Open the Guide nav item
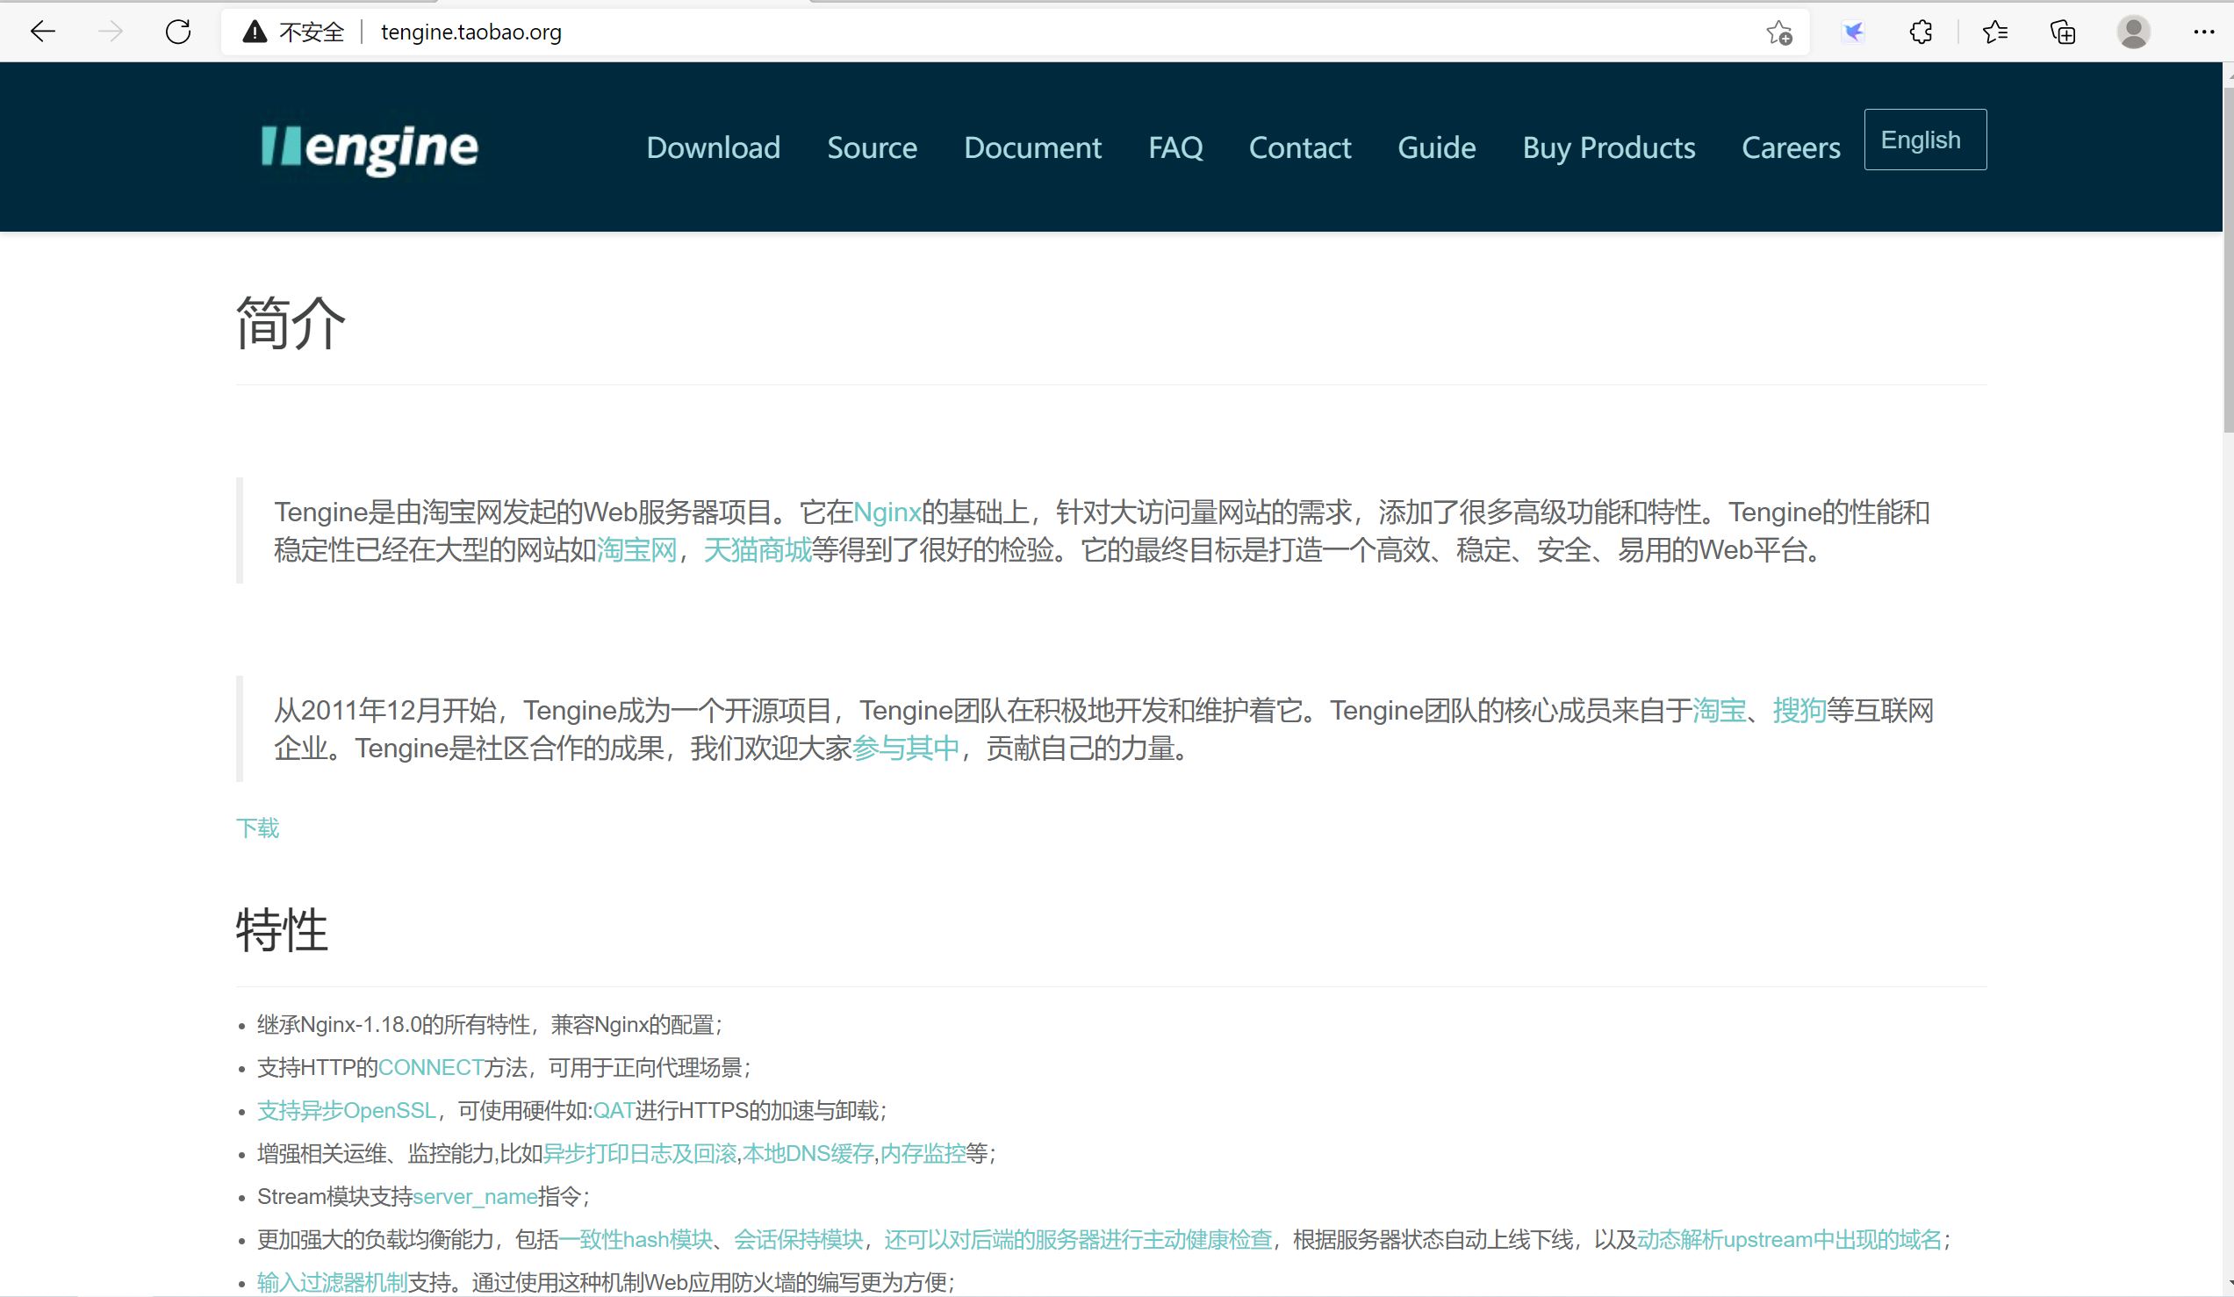 (x=1436, y=147)
